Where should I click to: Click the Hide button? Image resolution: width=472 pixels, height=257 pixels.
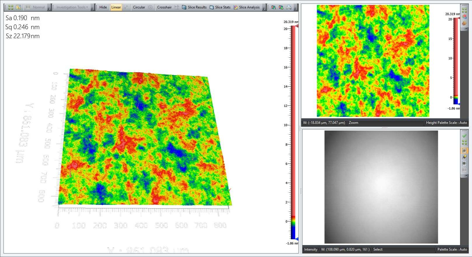pyautogui.click(x=103, y=7)
